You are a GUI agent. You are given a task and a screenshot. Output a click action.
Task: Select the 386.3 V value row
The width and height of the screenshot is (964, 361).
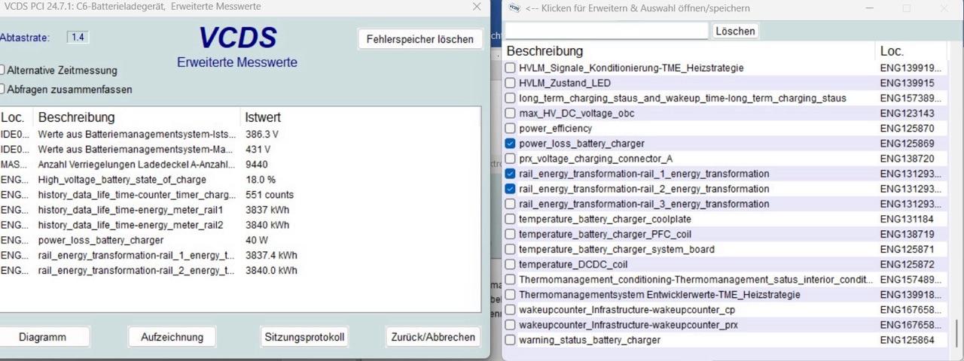point(239,134)
